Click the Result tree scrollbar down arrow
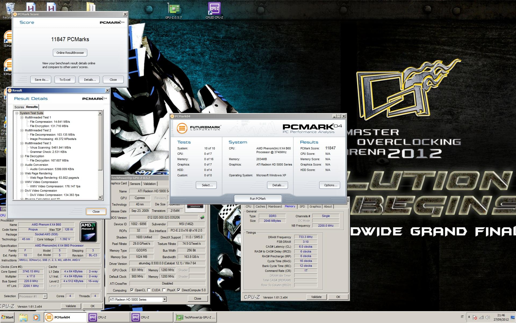The image size is (516, 323). tap(100, 197)
